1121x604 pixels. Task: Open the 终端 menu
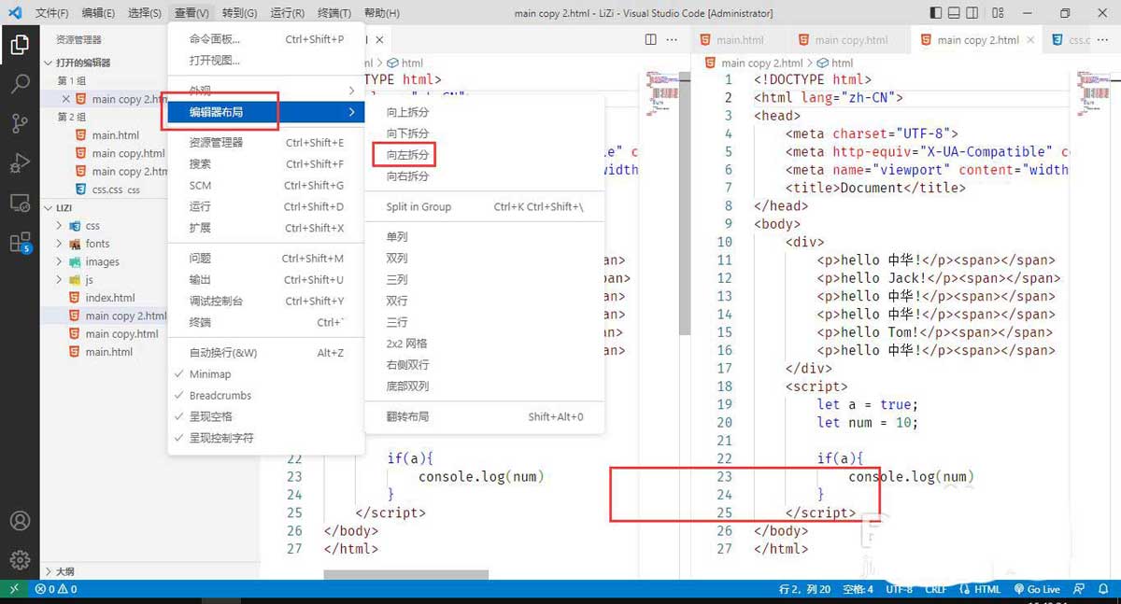pos(333,13)
